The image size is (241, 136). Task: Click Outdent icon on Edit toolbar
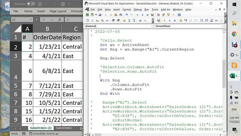[119, 20]
